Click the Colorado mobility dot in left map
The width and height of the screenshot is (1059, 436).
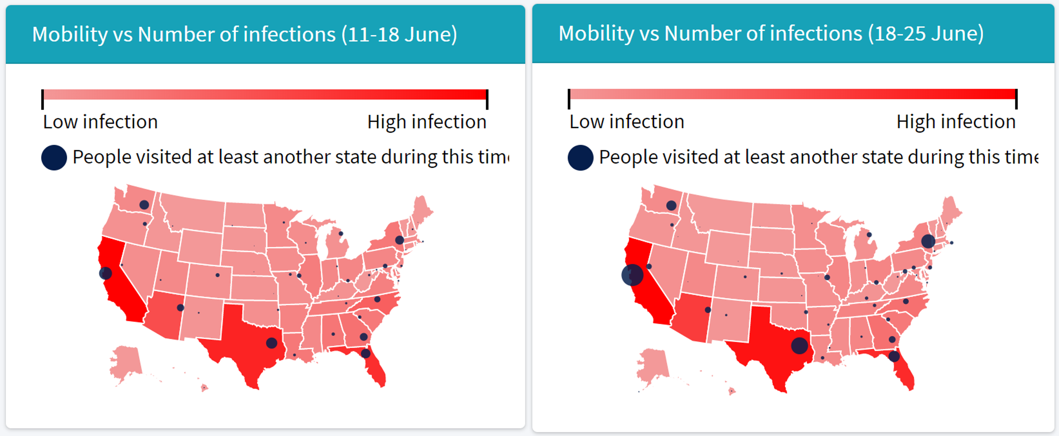217,275
